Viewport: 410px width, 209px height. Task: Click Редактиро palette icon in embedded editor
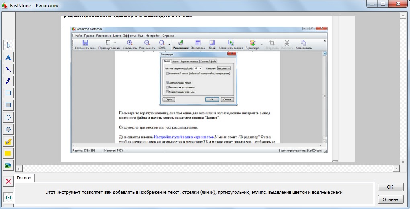(252, 45)
